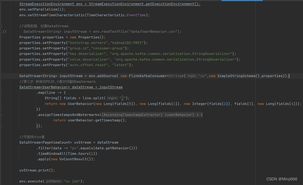Toggle fold marker on commented readTextFile line

tap(1, 32)
